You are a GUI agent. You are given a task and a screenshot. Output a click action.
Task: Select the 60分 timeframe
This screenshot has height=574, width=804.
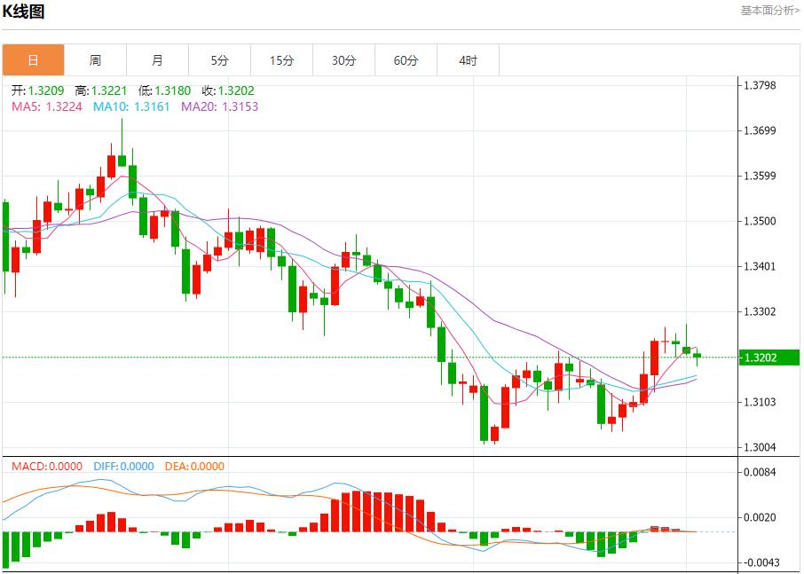406,59
